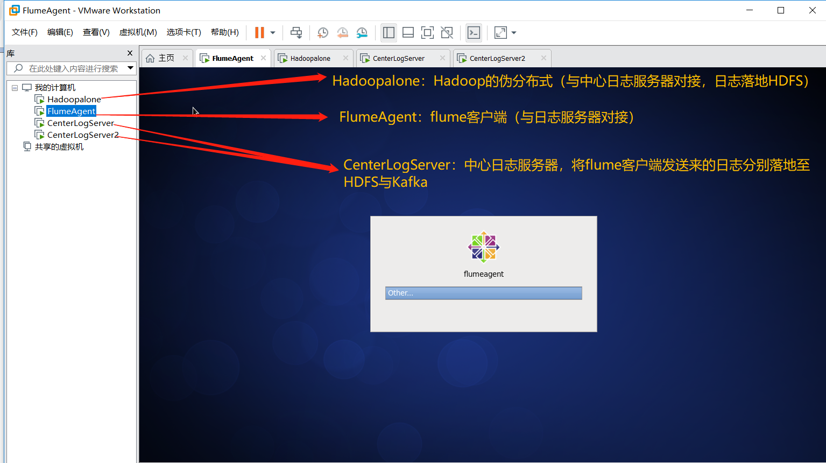The image size is (826, 463).
Task: Show the console view toolbar icon
Action: 474,32
